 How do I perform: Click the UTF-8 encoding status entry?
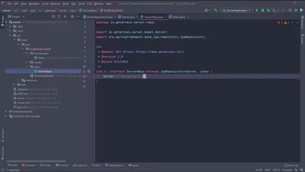[x=276, y=170]
